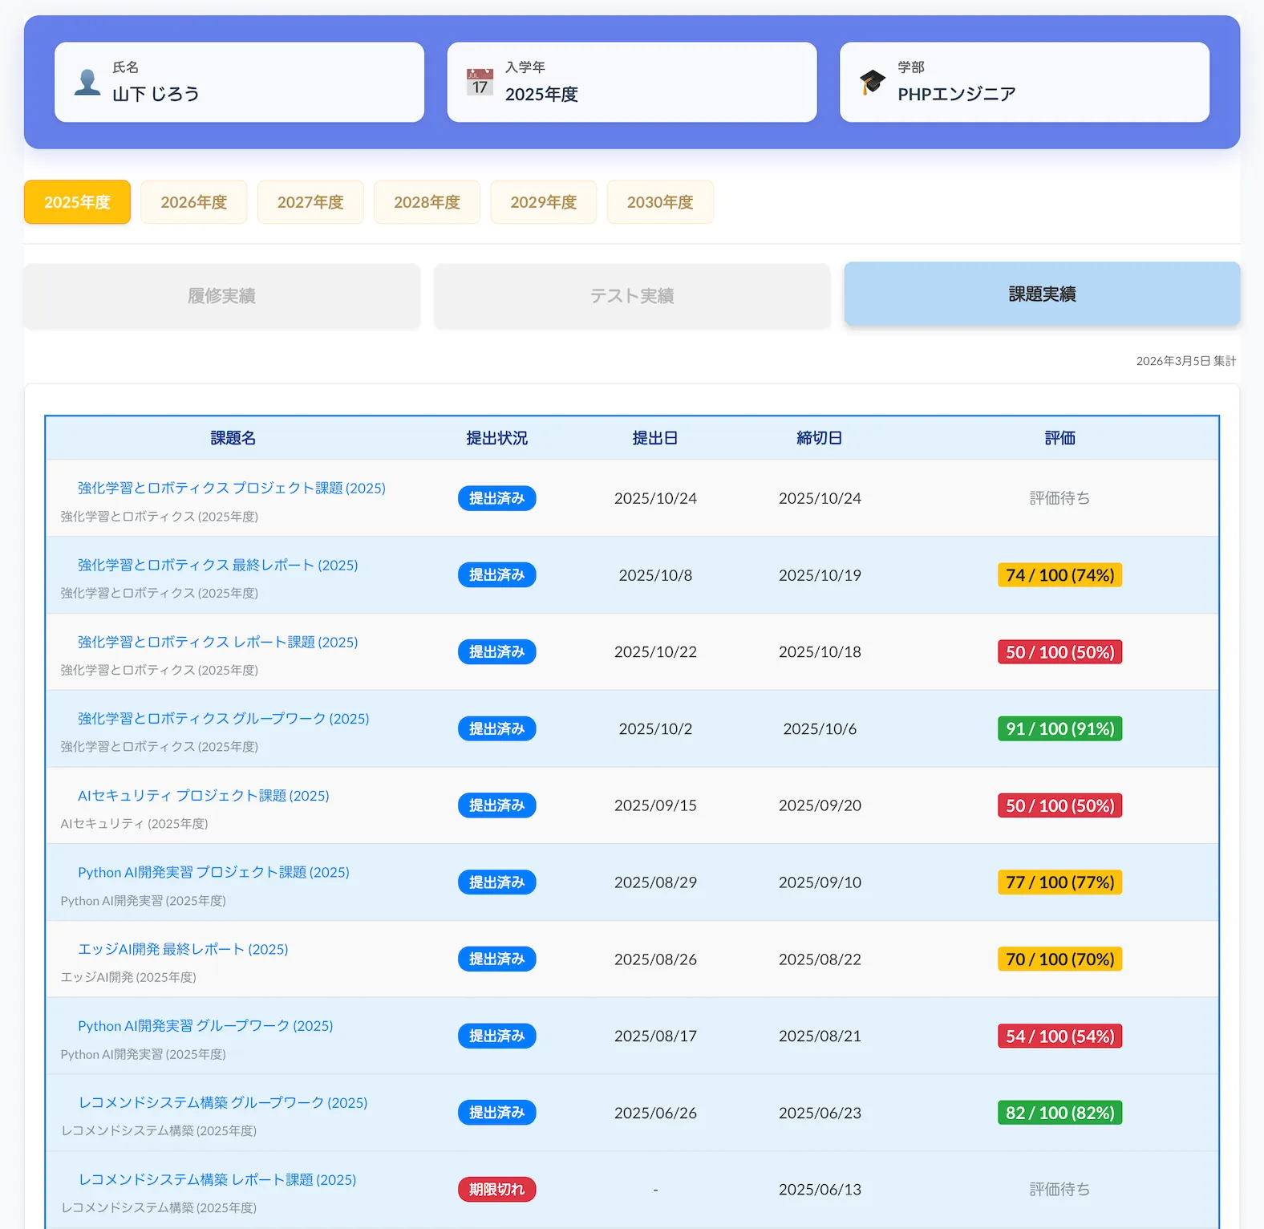Open 強化学習とロボティクス 最終レポート (2025) link
Viewport: 1264px width, 1229px height.
point(217,565)
